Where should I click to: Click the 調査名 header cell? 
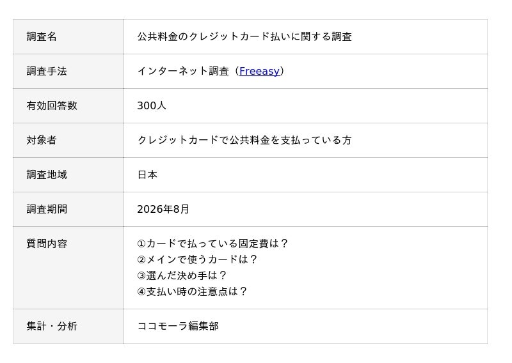point(68,37)
